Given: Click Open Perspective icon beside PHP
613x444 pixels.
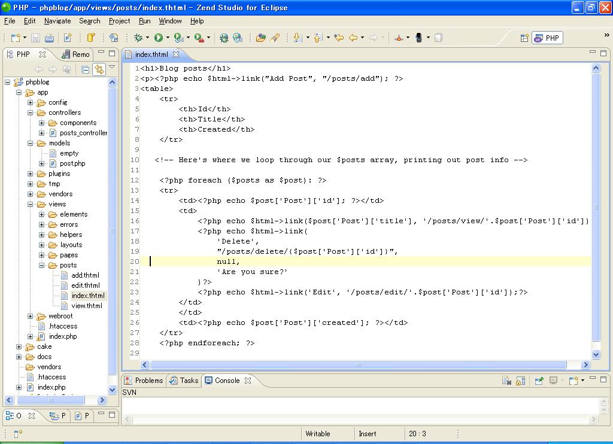Looking at the screenshot, I should 524,38.
